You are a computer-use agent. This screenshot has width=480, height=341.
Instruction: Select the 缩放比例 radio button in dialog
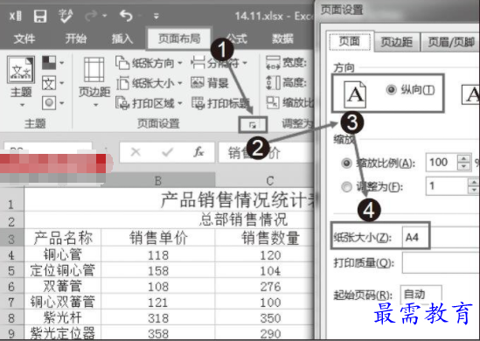(346, 163)
